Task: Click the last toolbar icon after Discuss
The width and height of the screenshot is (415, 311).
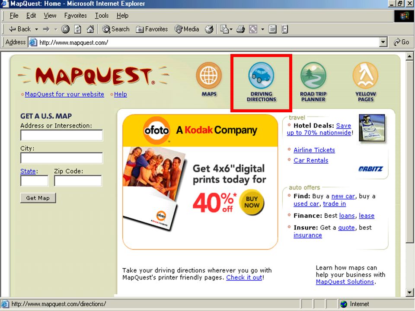Action: [x=285, y=29]
